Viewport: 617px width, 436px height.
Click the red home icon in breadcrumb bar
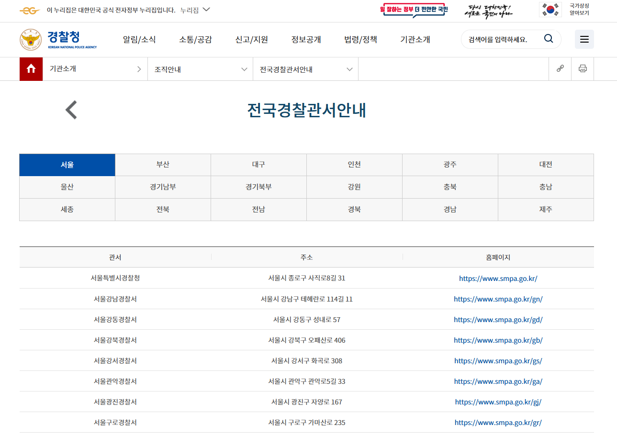click(x=31, y=69)
